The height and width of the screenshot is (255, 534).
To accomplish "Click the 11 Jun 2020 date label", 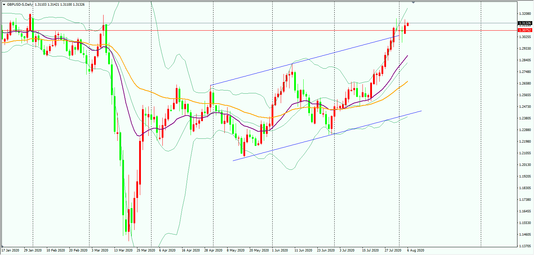I will [x=304, y=250].
